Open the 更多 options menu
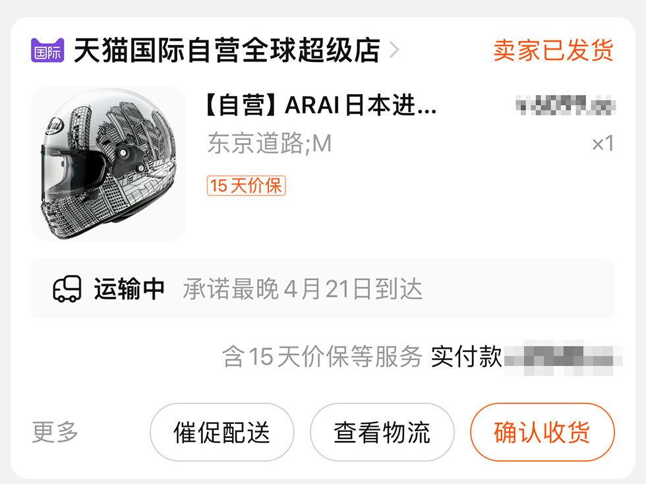Screen dimensions: 646x484 click(55, 432)
